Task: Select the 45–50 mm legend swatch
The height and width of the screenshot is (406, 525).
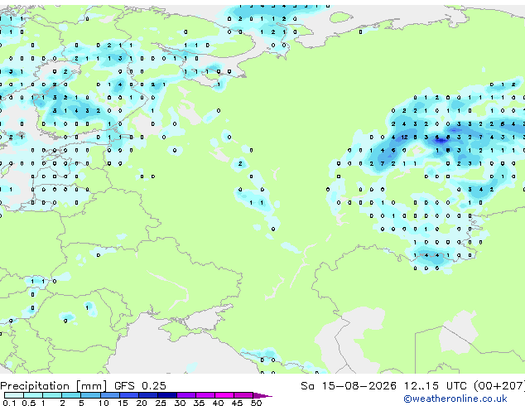Action: point(243,395)
